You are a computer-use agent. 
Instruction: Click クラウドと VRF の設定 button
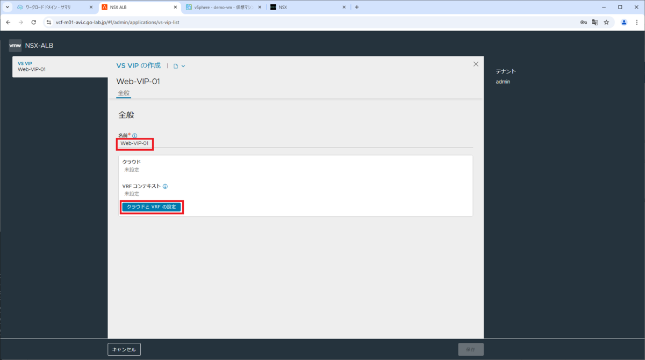(x=152, y=207)
